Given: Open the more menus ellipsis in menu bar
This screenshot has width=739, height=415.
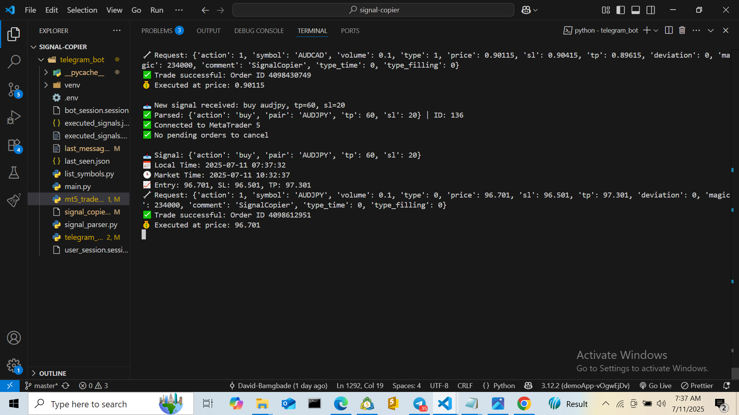Looking at the screenshot, I should [179, 10].
